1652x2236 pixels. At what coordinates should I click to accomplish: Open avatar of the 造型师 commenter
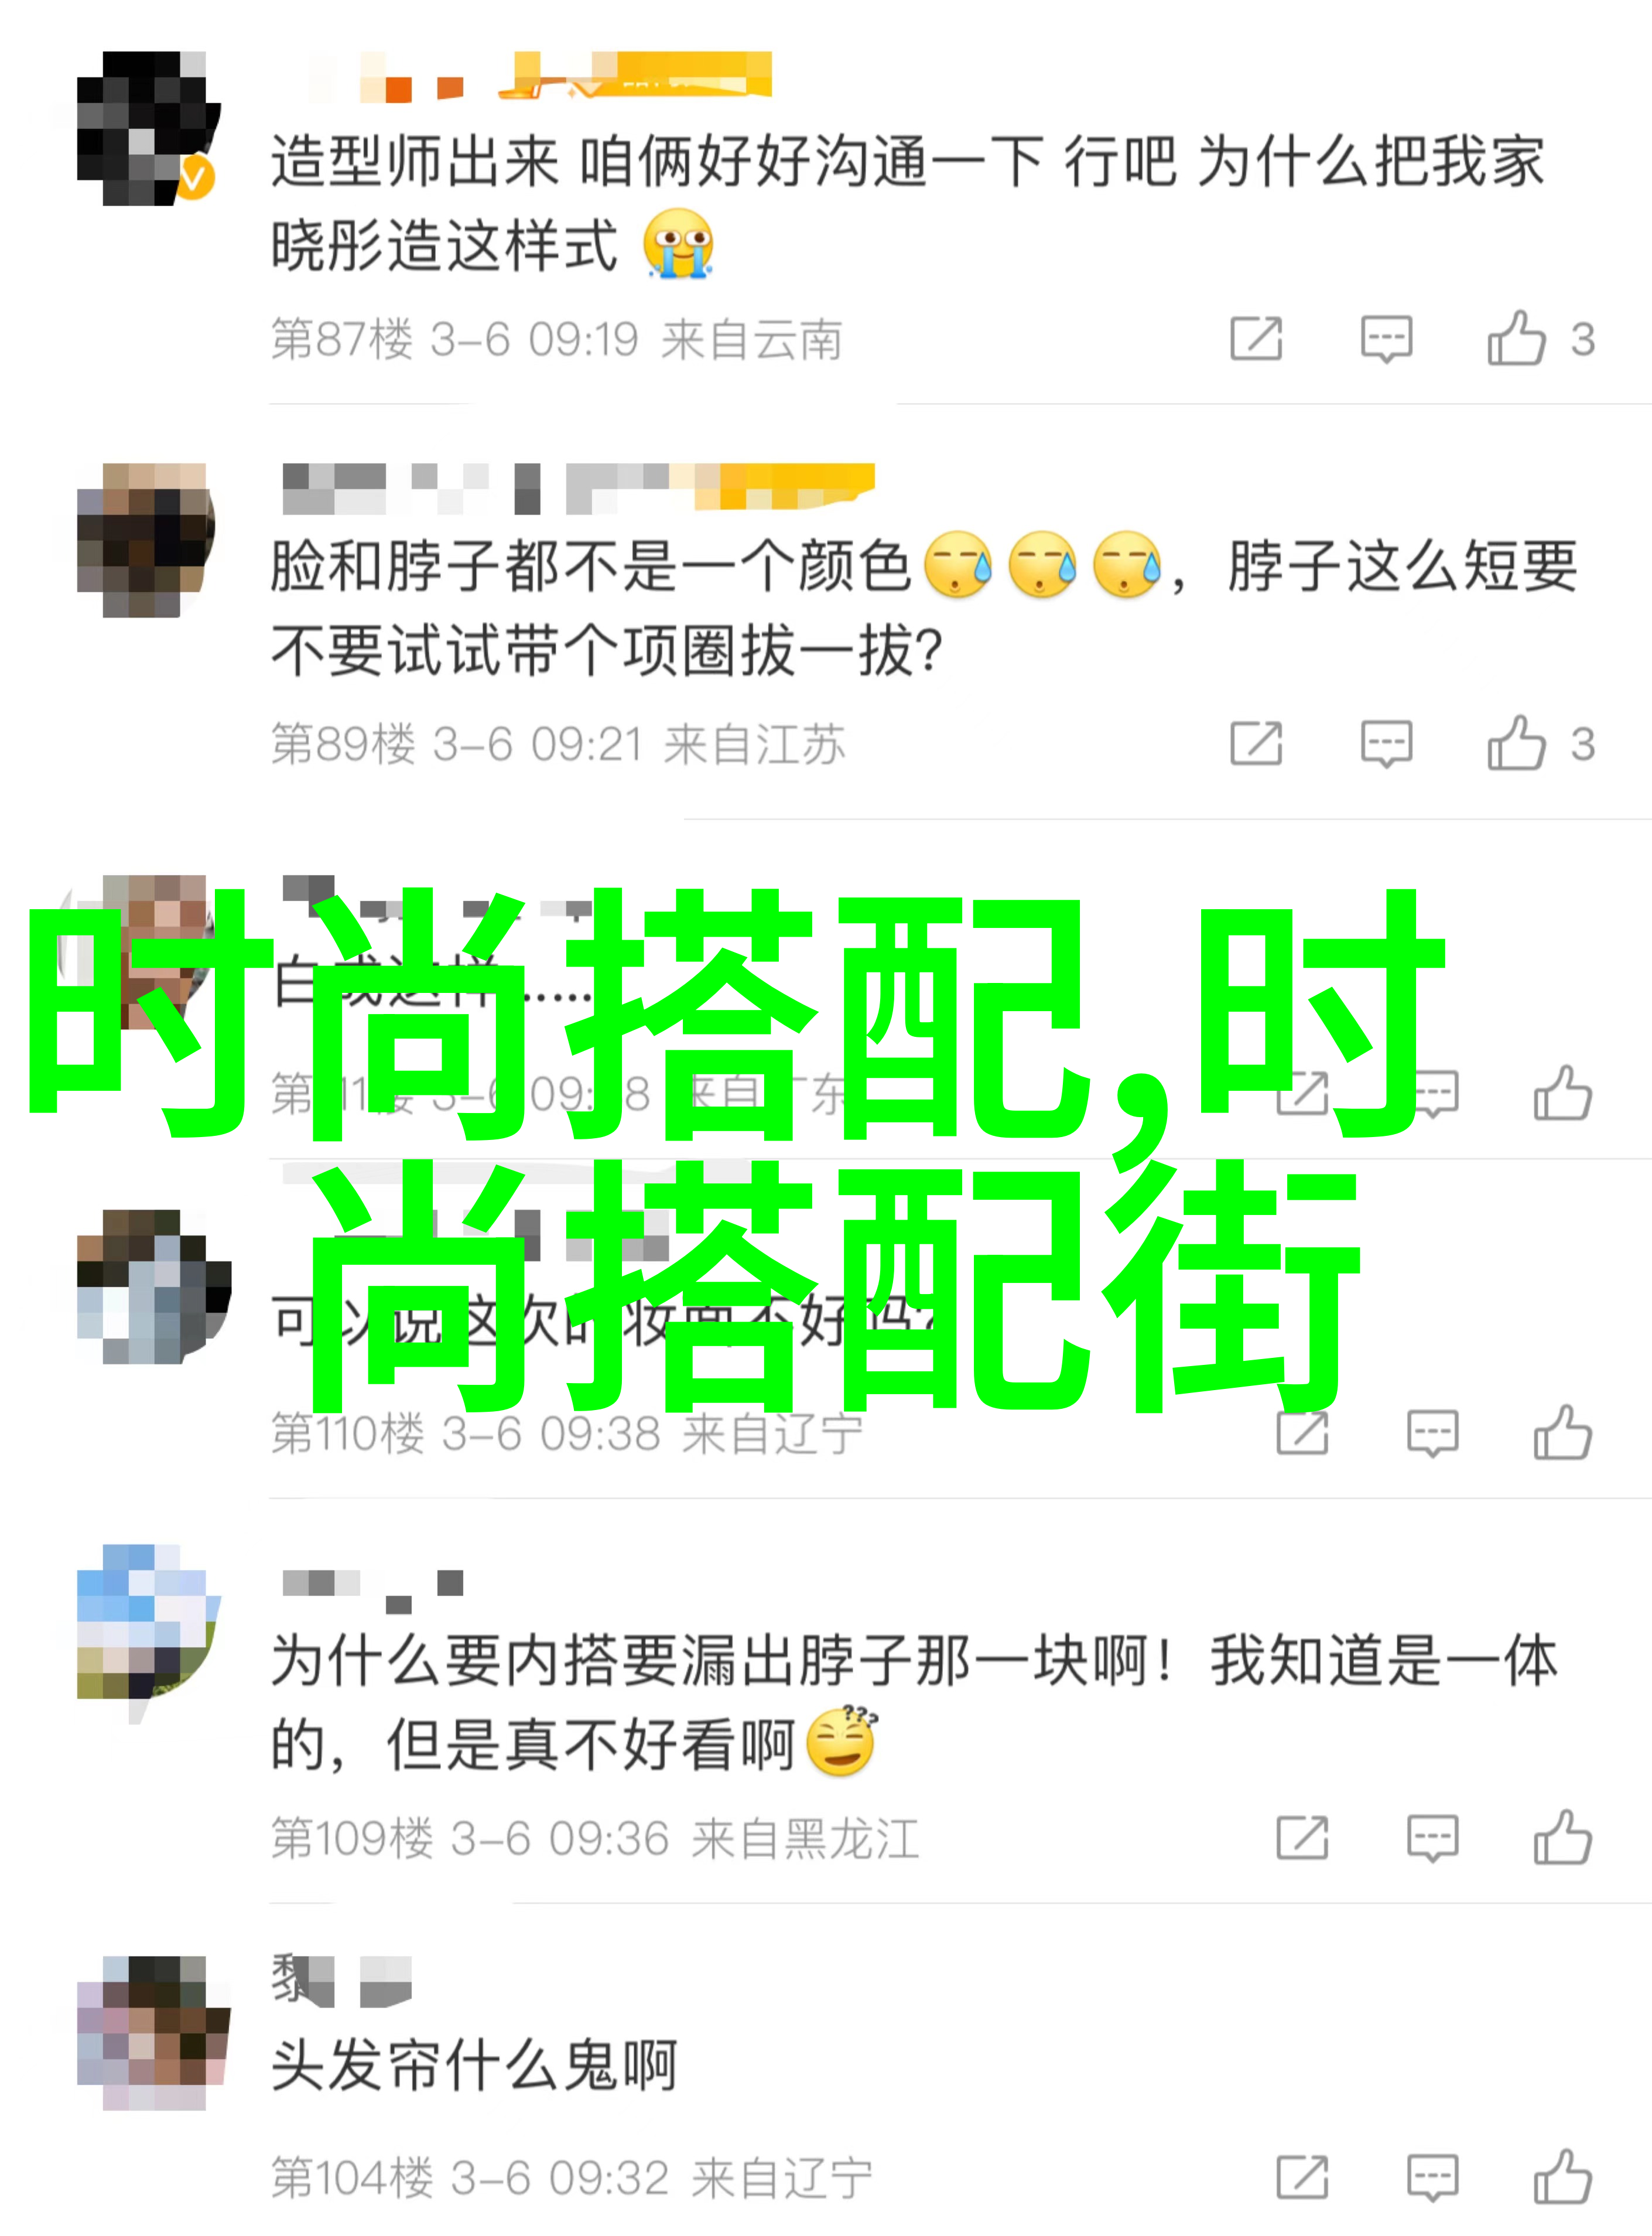148,128
